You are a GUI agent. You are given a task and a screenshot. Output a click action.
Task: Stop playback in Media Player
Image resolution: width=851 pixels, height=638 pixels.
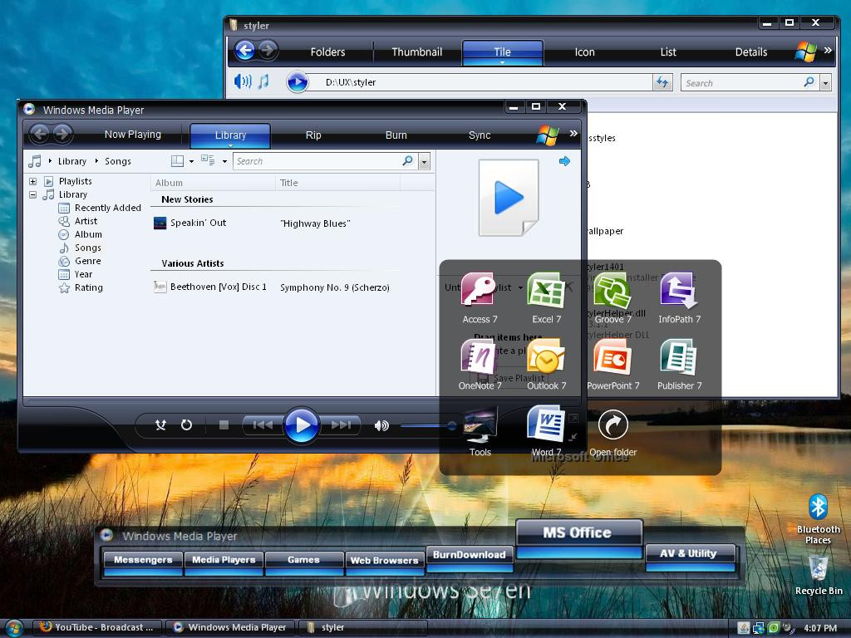click(x=224, y=425)
